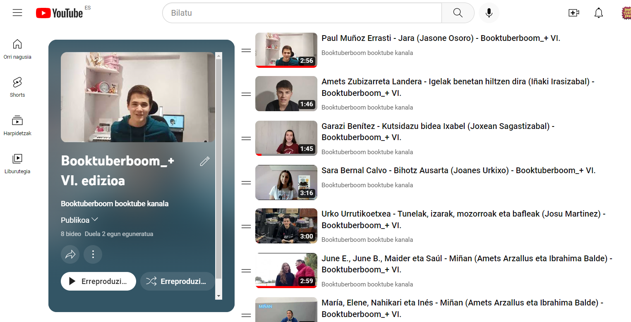
Task: Open channel link under Garazi Benítez video
Action: click(x=367, y=152)
